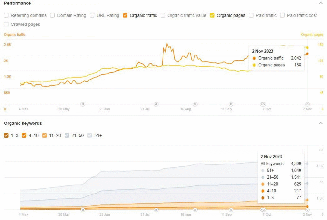Click the 11–20 keywords data point at 2 Nov
The width and height of the screenshot is (327, 220).
tap(307, 200)
